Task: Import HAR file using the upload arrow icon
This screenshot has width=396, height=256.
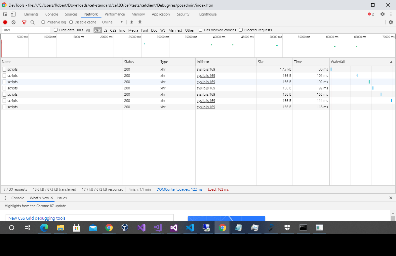Action: 132,22
